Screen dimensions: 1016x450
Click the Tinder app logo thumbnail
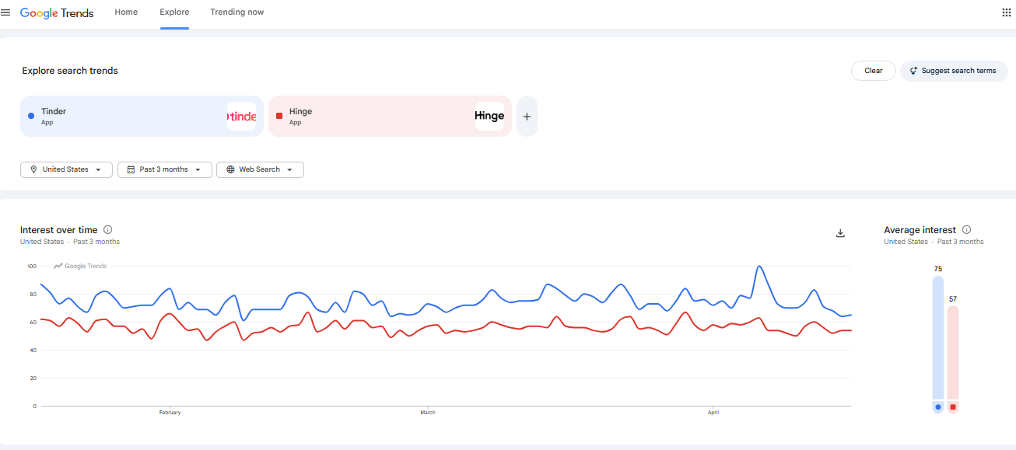click(x=241, y=117)
